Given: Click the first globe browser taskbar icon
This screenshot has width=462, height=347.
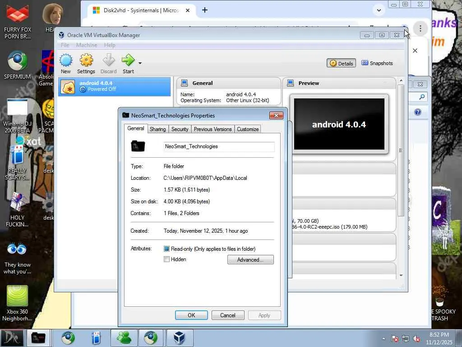Looking at the screenshot, I should pos(68,338).
